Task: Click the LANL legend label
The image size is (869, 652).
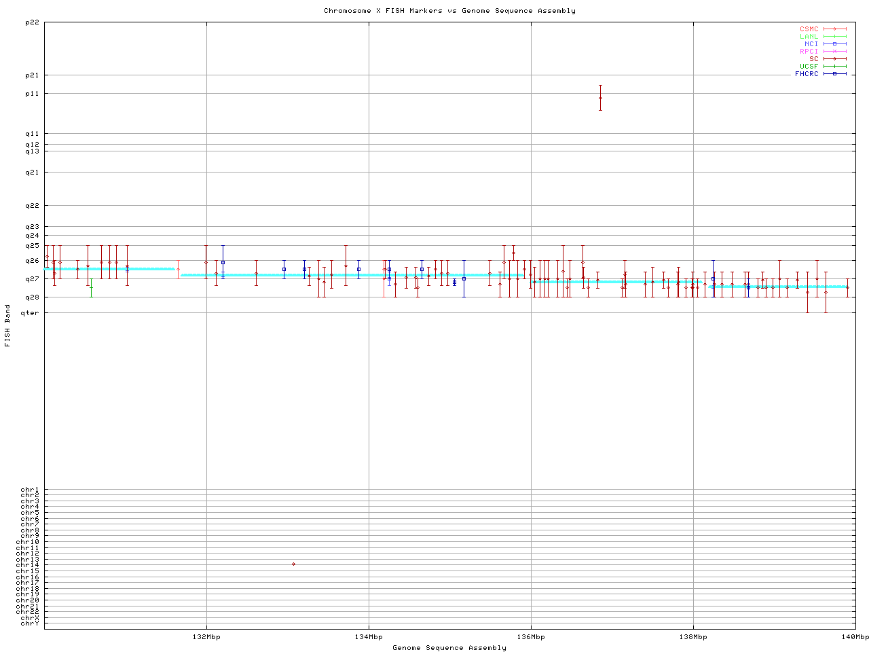Action: pyautogui.click(x=809, y=37)
